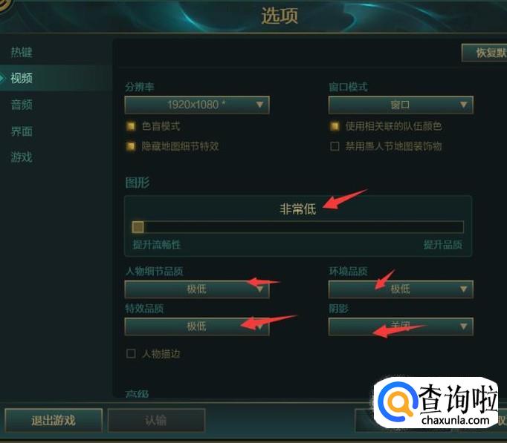Open the 分辨率 resolution dropdown arrow

[259, 105]
